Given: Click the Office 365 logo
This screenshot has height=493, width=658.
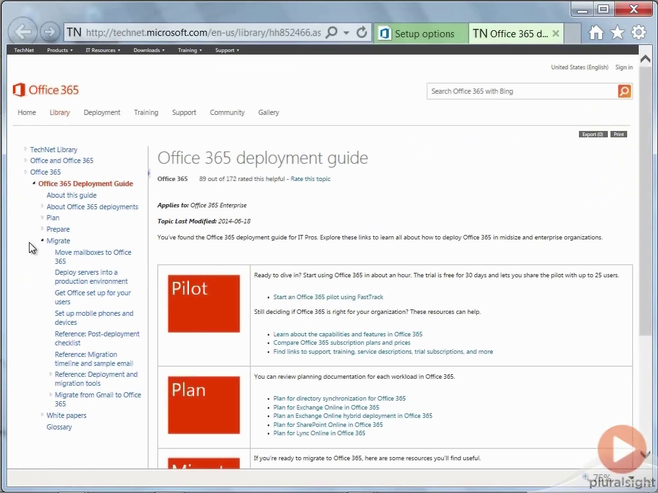Looking at the screenshot, I should 46,90.
